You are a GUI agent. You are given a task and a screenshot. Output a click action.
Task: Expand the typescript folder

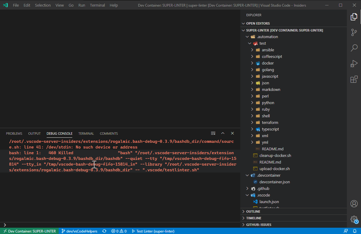tap(294, 129)
